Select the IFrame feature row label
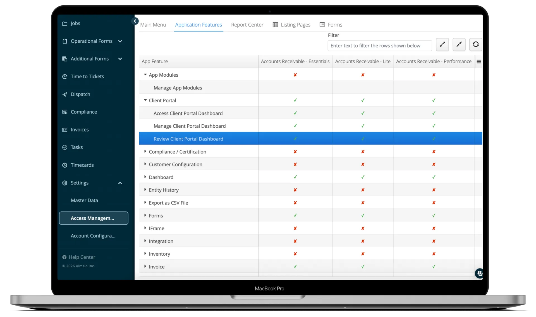The image size is (536, 317). coord(156,228)
